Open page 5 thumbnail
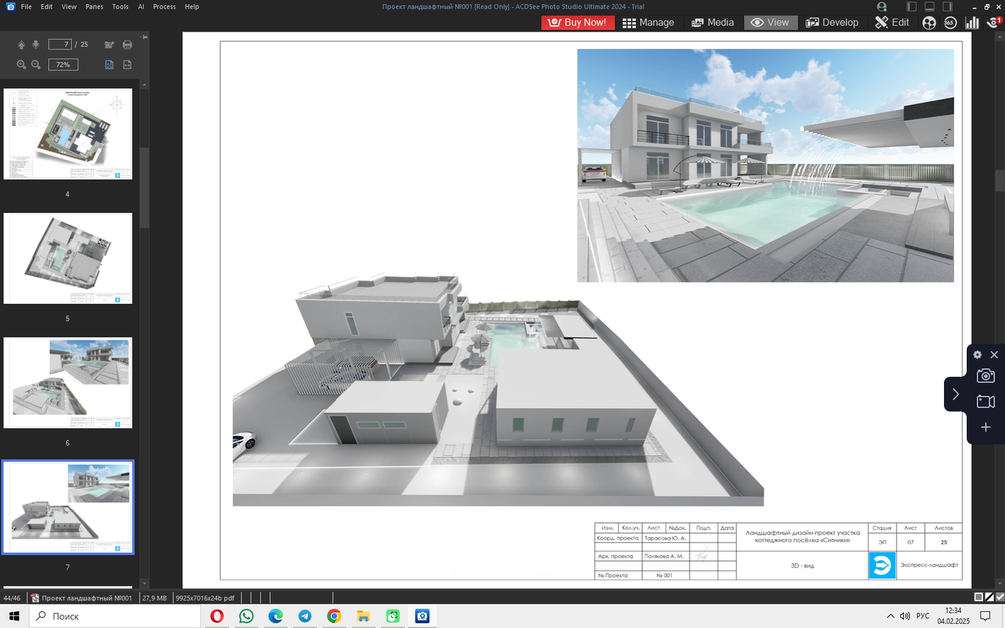 coord(68,258)
